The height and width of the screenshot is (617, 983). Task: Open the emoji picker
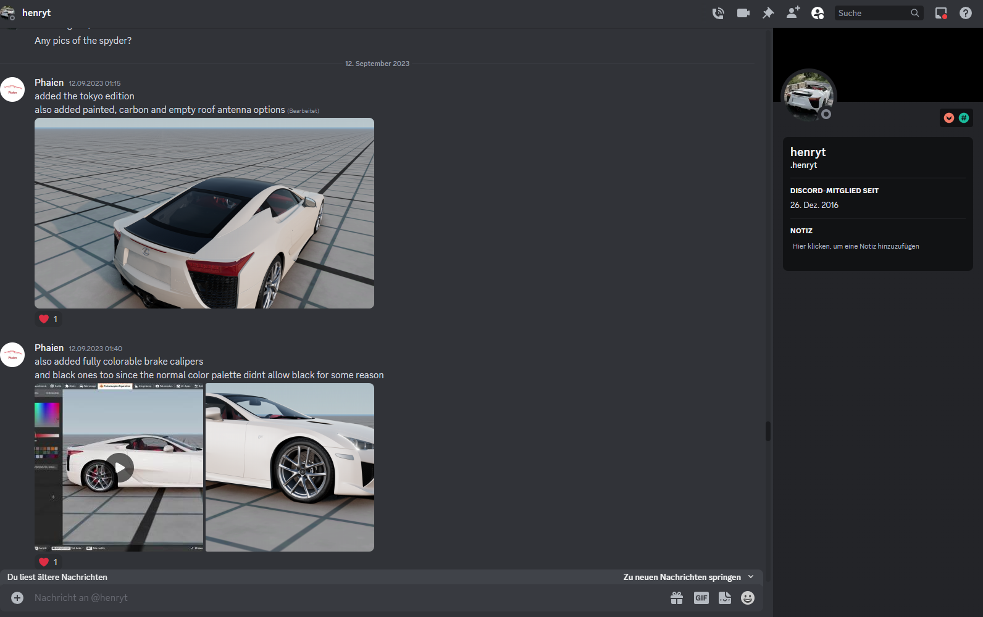(x=748, y=598)
